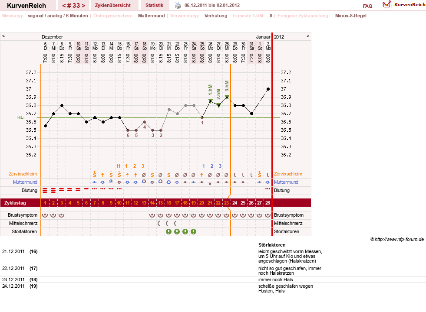Click the 2.hM green triangle marker
The height and width of the screenshot is (312, 426).
coord(219,105)
